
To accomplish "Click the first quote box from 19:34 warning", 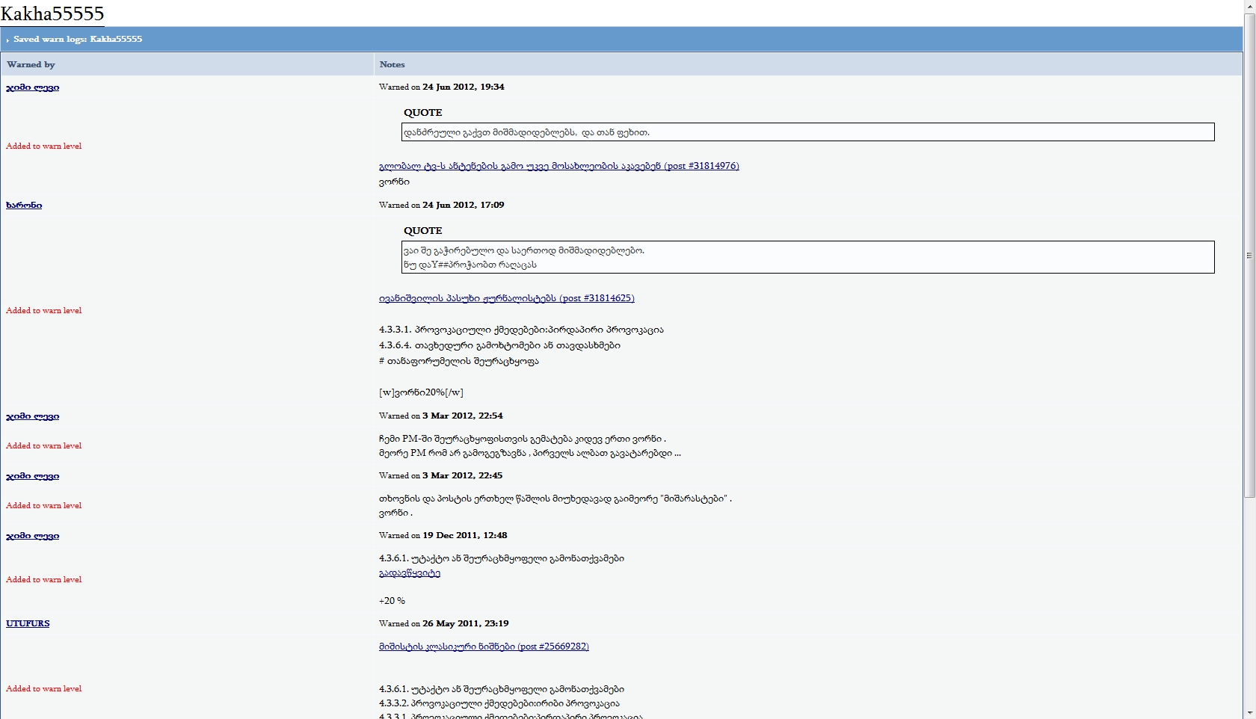I will click(807, 132).
